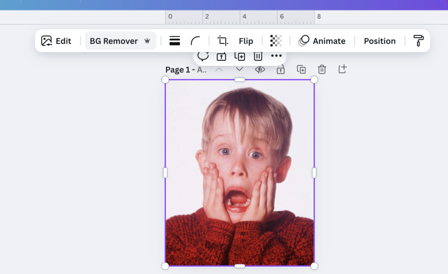
Task: Click the top-right resize handle
Action: (x=314, y=80)
